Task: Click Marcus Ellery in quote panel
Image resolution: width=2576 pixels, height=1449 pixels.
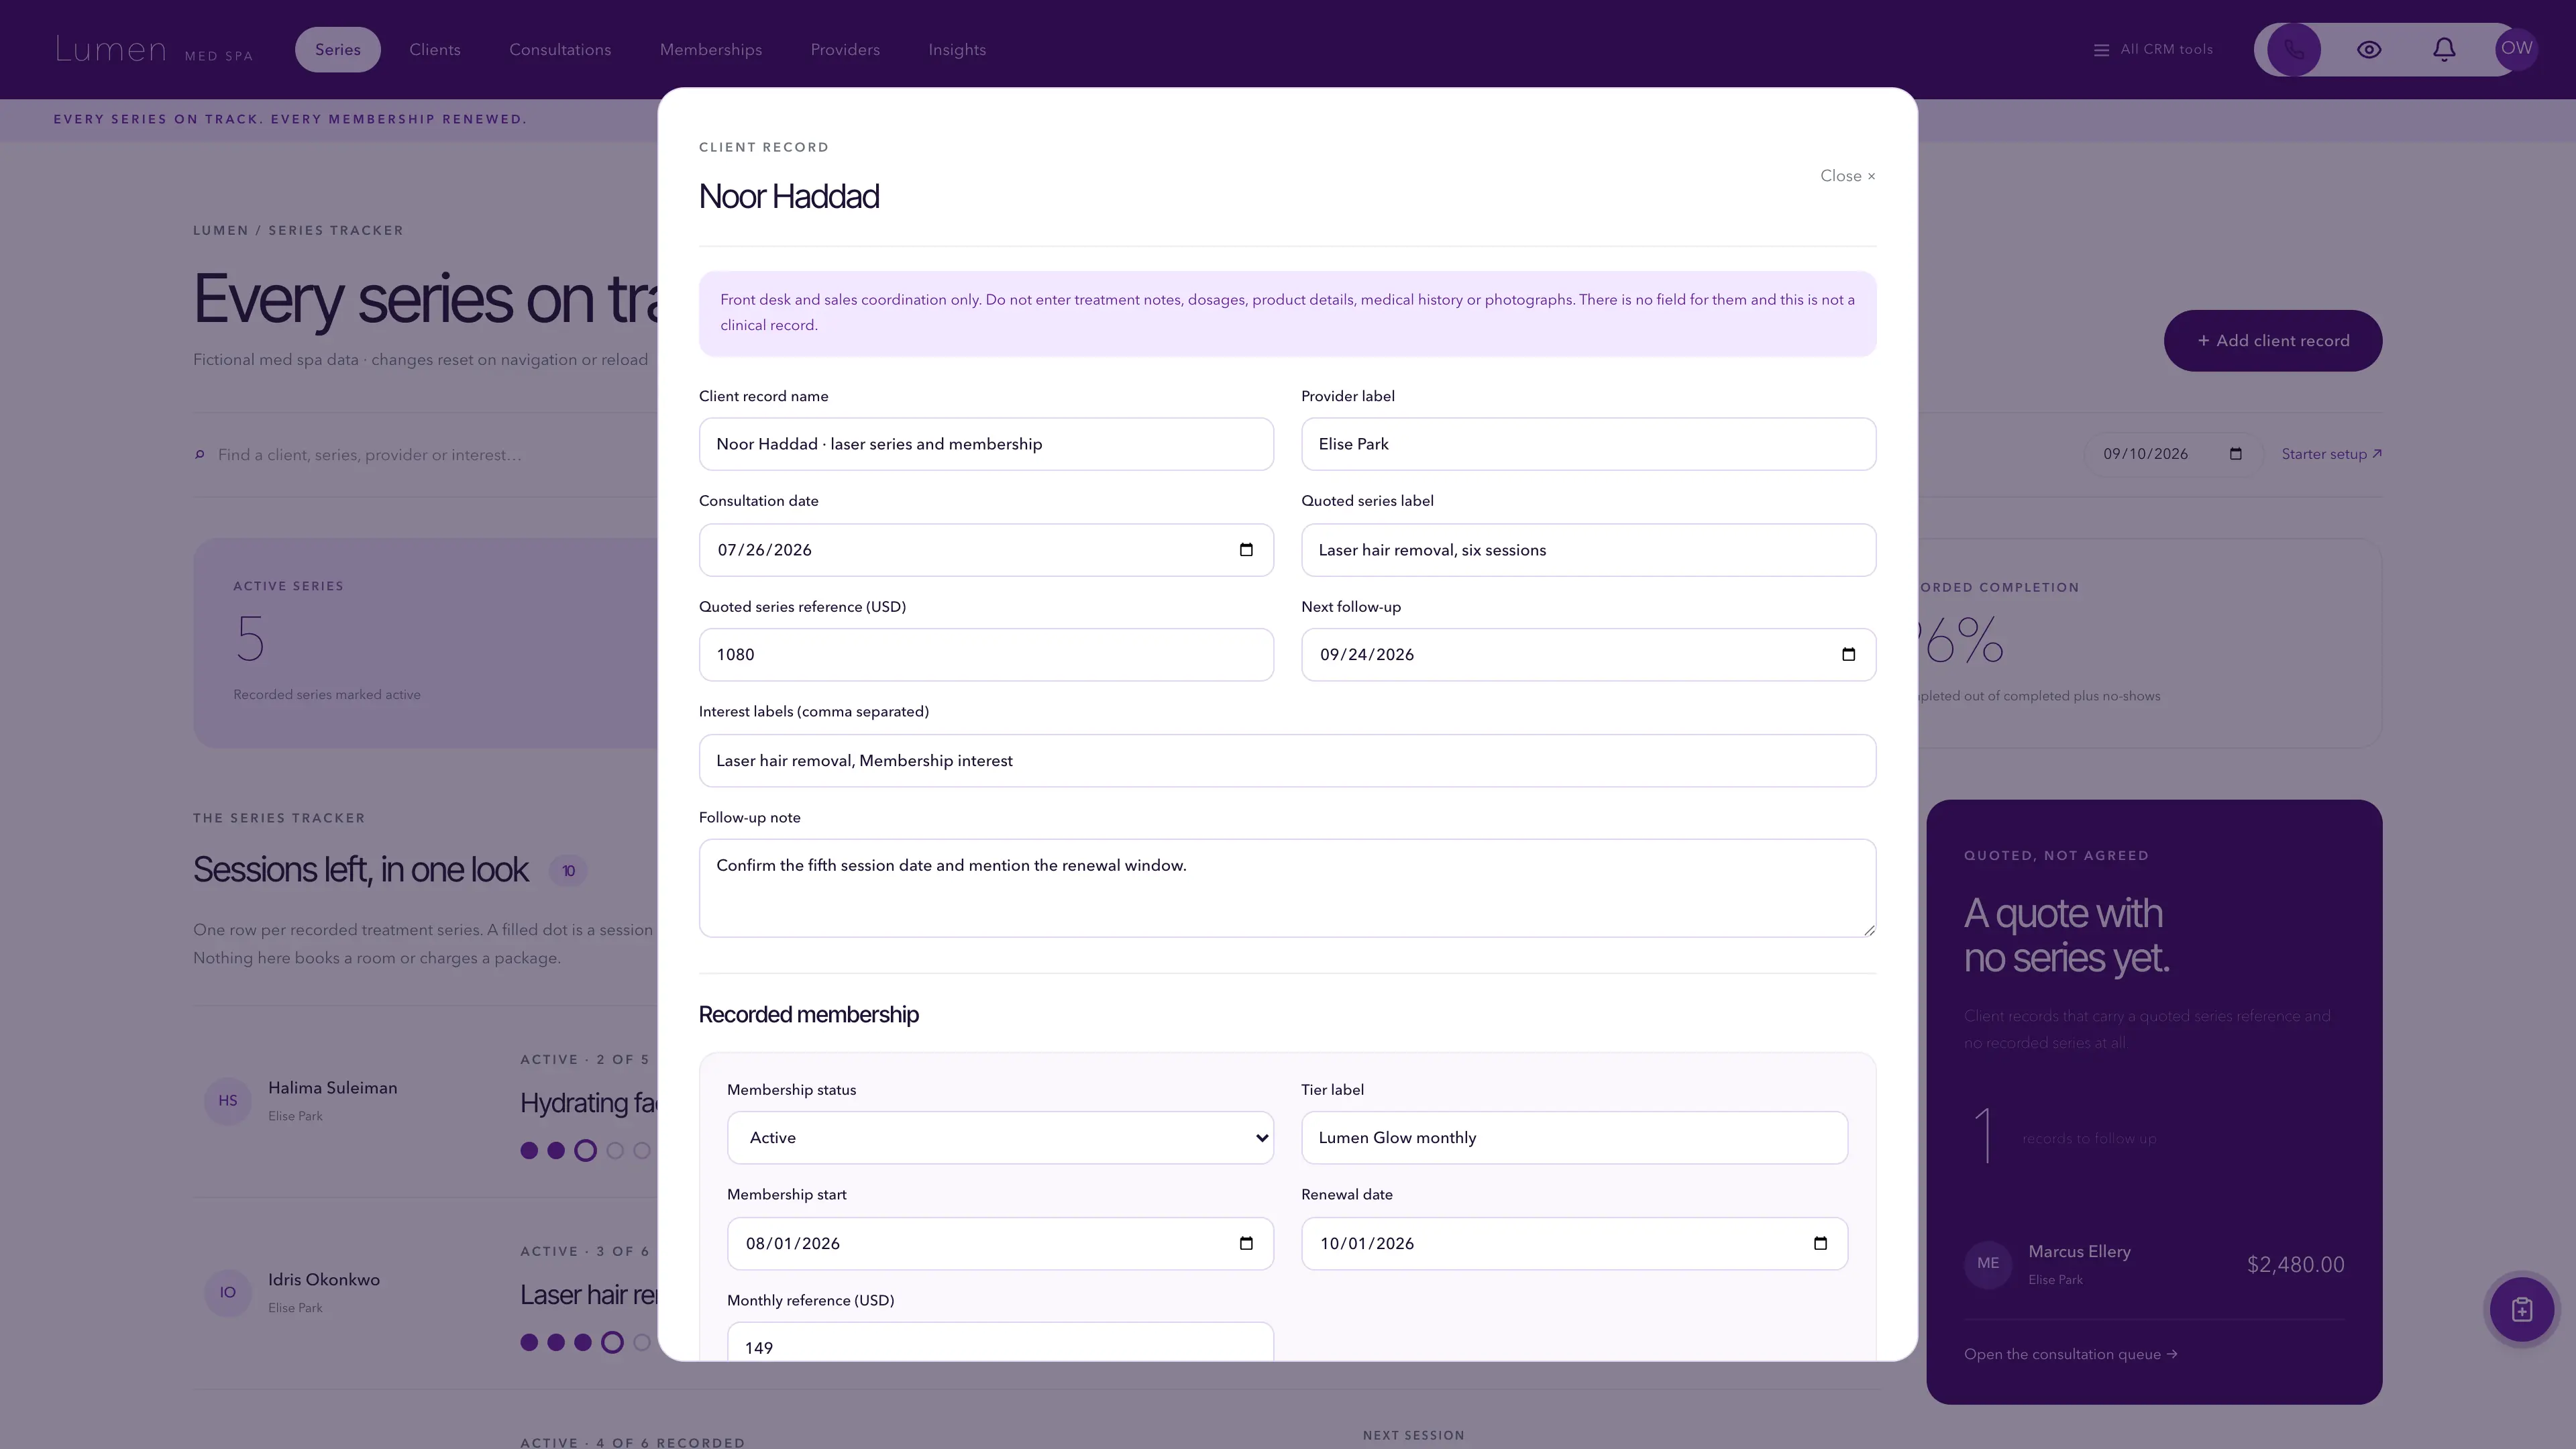Action: [2079, 1252]
